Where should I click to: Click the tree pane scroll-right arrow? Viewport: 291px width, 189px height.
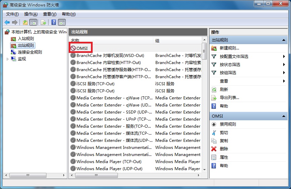click(64, 175)
